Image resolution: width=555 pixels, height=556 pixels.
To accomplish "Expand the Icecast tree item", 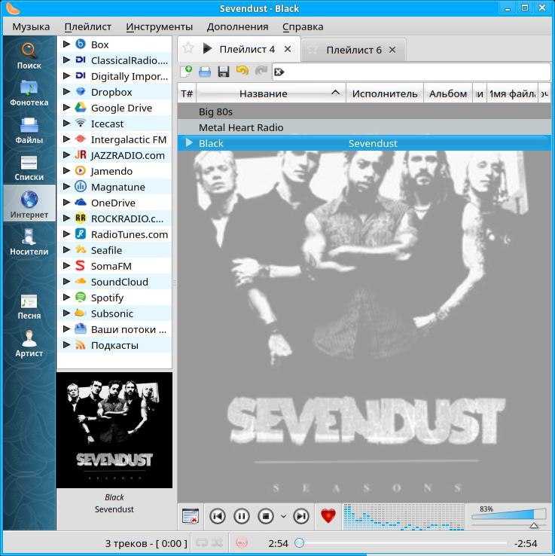I will (x=66, y=123).
